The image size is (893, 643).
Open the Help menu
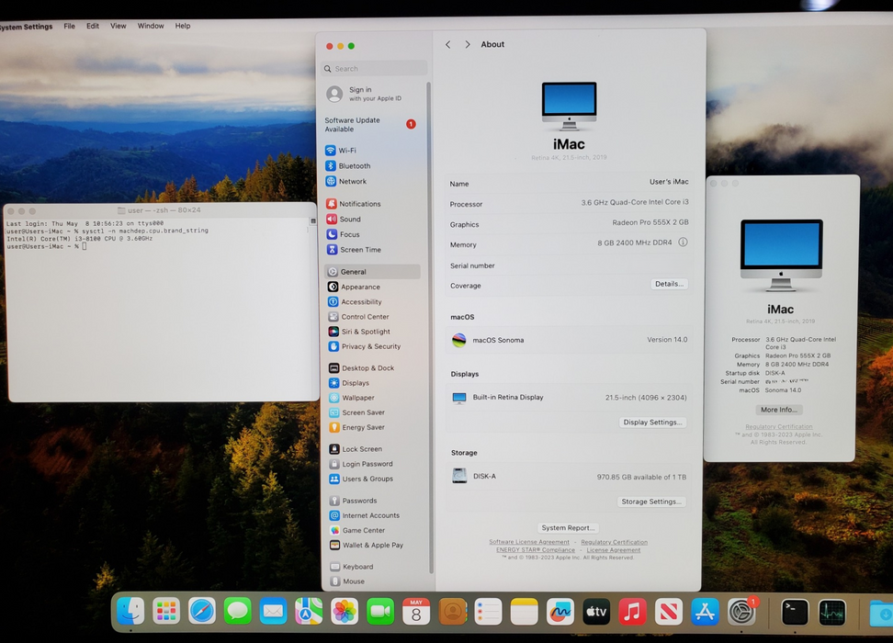[x=183, y=27]
